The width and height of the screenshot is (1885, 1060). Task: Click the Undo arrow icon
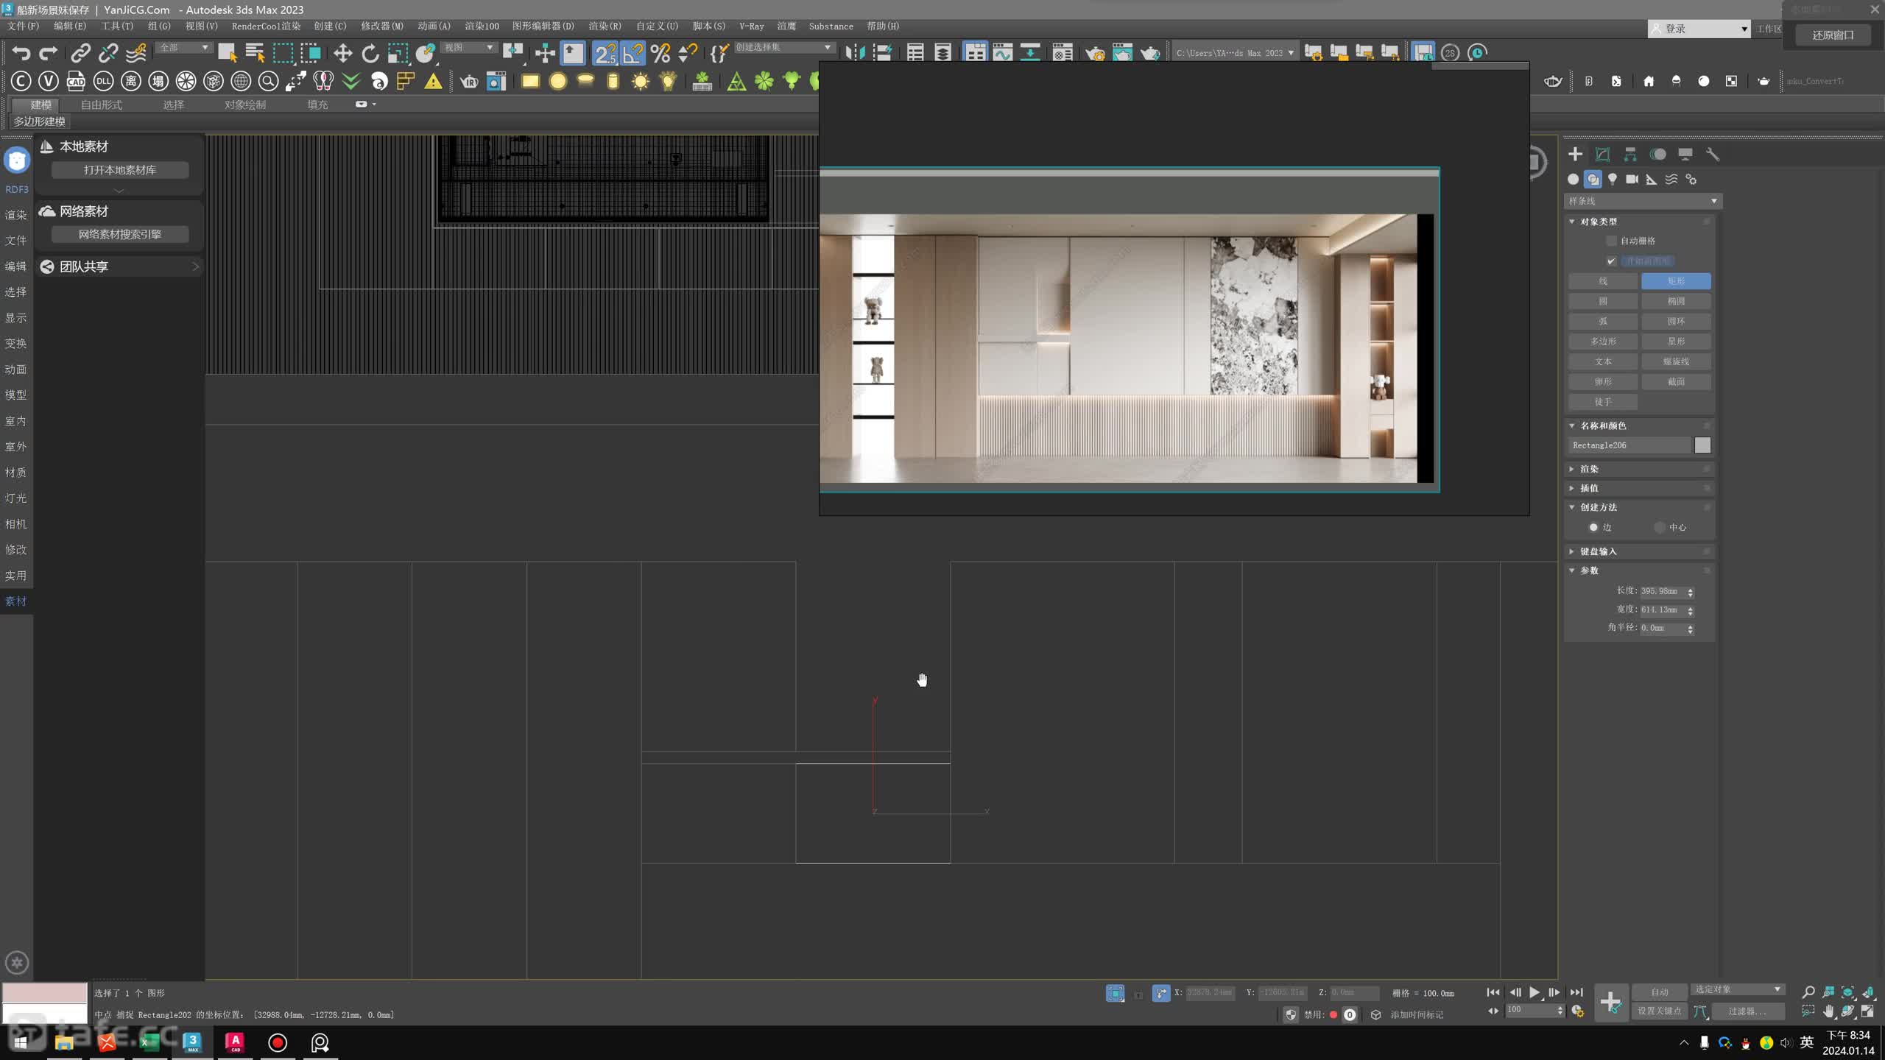click(21, 53)
